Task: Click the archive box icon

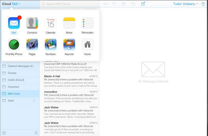Action: (x=124, y=4)
